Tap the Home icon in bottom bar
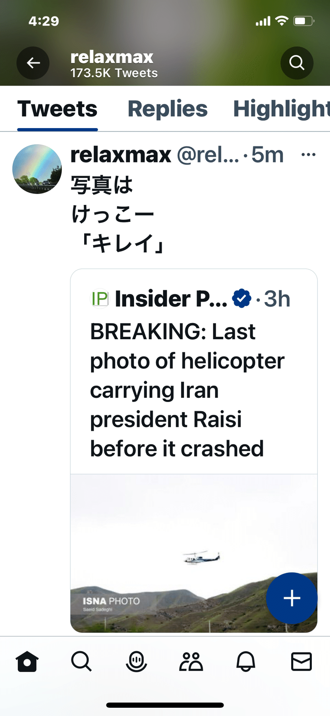The image size is (330, 716). [27, 662]
